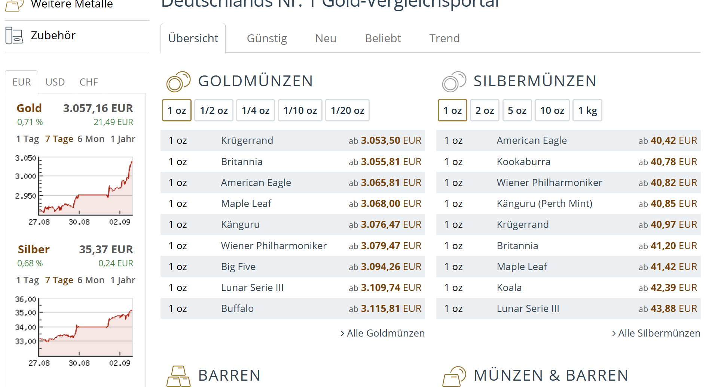Show silver chart for 6 Mon
Screen dimensions: 721x387
tap(91, 280)
